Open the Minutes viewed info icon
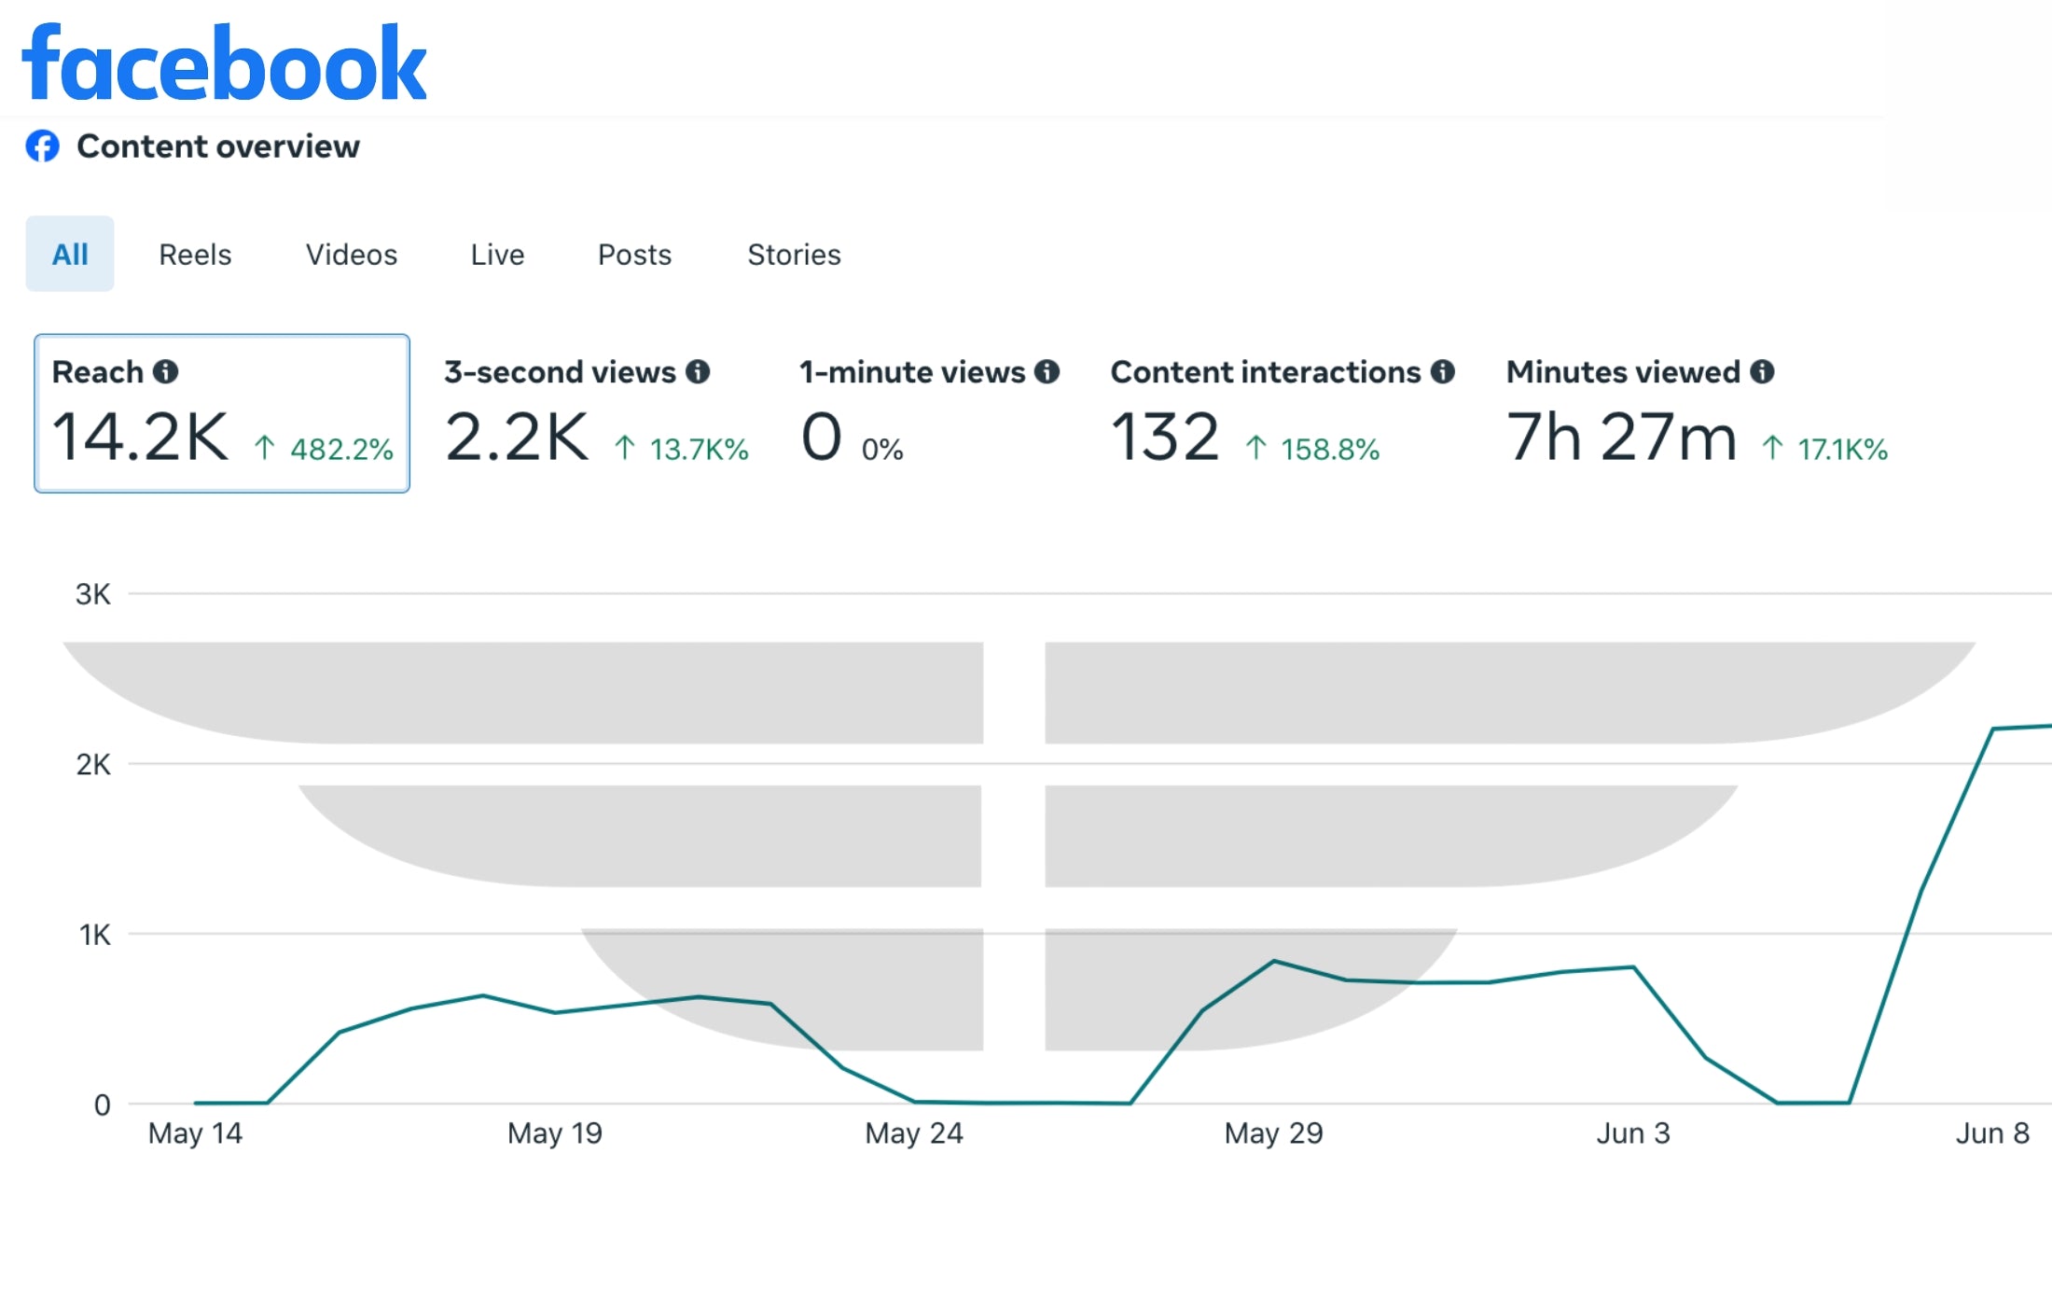Screen dimensions: 2052x1306 1762,371
